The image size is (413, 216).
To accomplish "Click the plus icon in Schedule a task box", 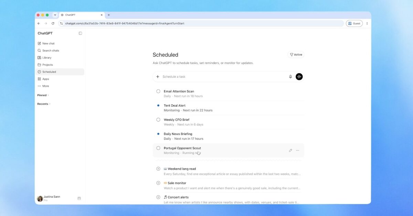I will click(x=158, y=77).
